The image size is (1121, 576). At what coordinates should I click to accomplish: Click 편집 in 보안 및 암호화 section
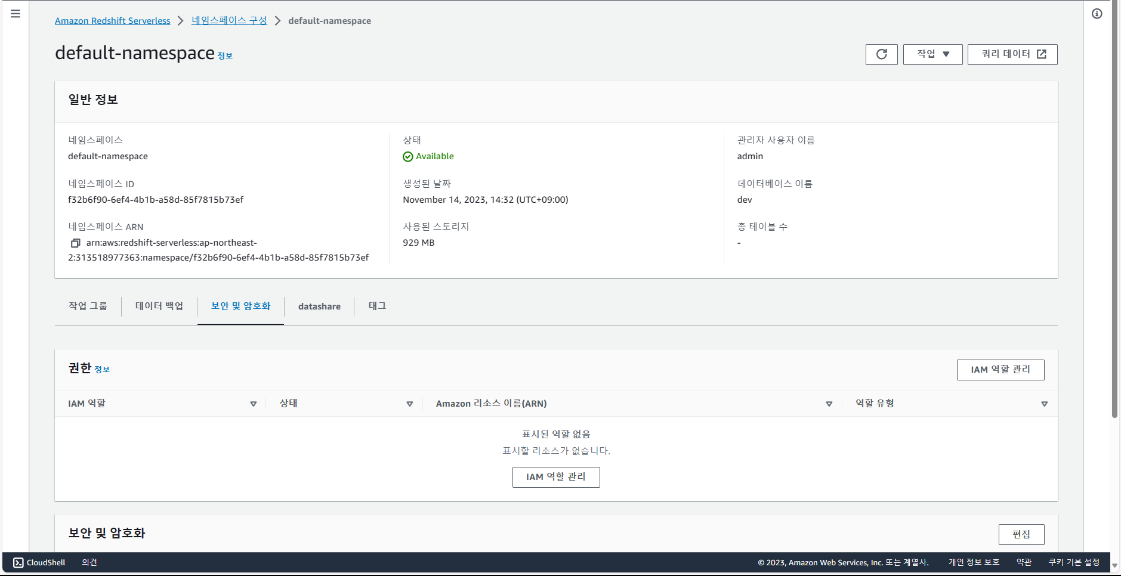coord(1021,534)
